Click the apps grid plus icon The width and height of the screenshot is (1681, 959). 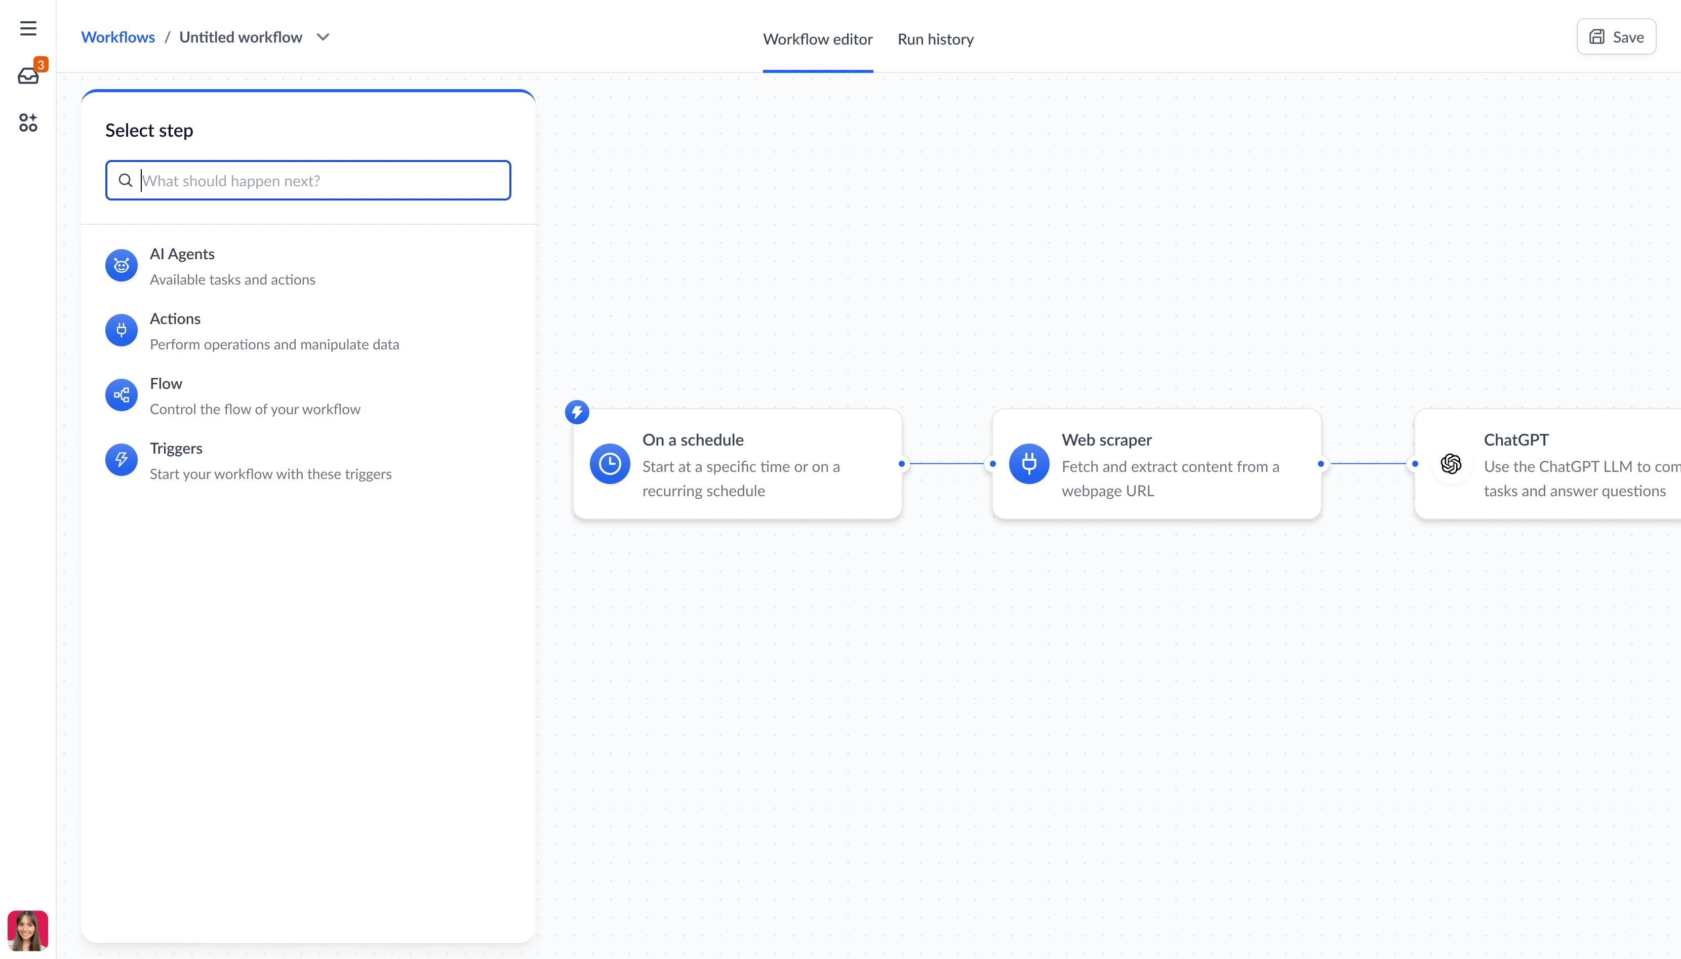click(x=28, y=123)
